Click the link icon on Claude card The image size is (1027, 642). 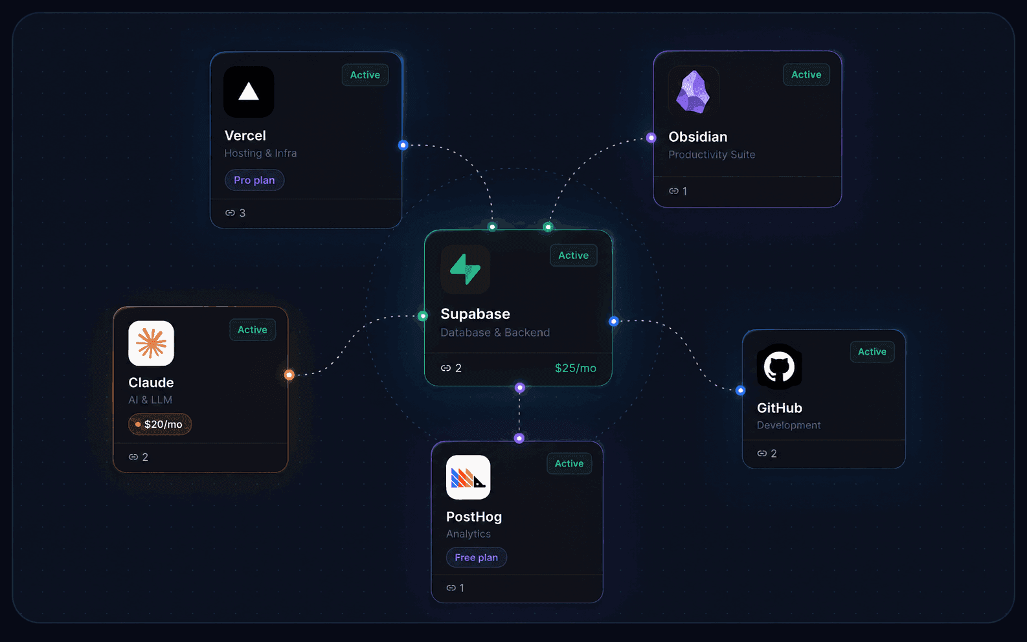pyautogui.click(x=133, y=457)
